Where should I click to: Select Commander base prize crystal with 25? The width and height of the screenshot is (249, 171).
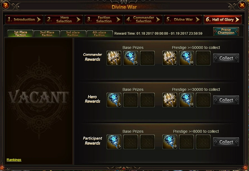tap(131, 58)
